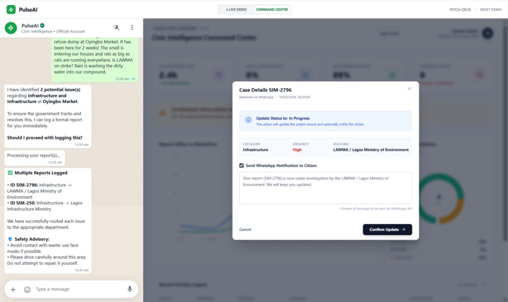This screenshot has width=508, height=302.
Task: Search the chat using magnifier icon
Action: click(117, 28)
